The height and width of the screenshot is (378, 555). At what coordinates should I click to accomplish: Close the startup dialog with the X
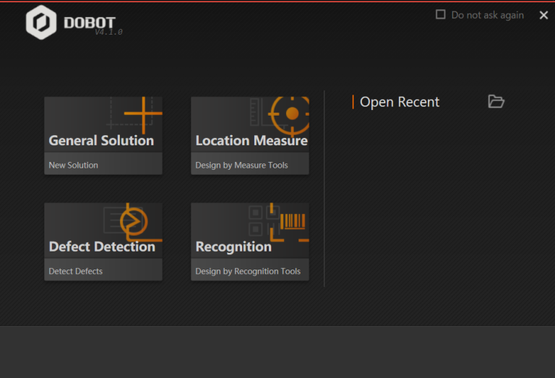pos(543,15)
